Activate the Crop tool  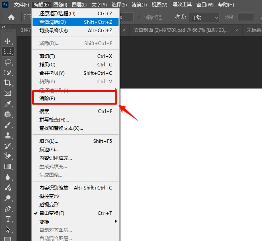tap(8, 83)
